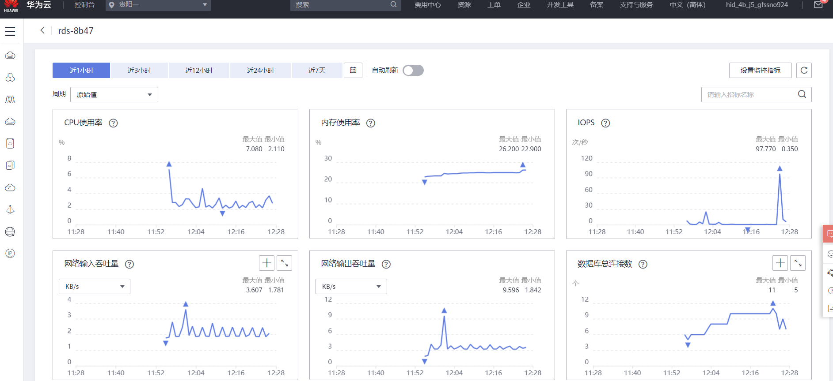Open the custom date range calendar

coord(353,70)
